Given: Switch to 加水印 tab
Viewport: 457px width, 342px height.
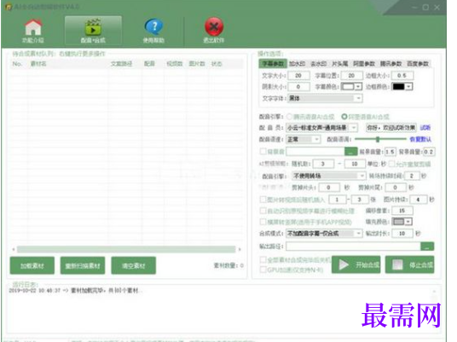Looking at the screenshot, I should coord(297,64).
